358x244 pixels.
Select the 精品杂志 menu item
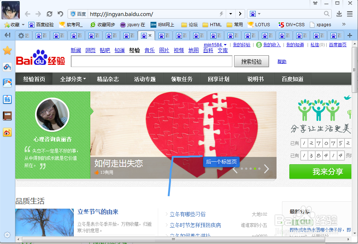pos(108,79)
